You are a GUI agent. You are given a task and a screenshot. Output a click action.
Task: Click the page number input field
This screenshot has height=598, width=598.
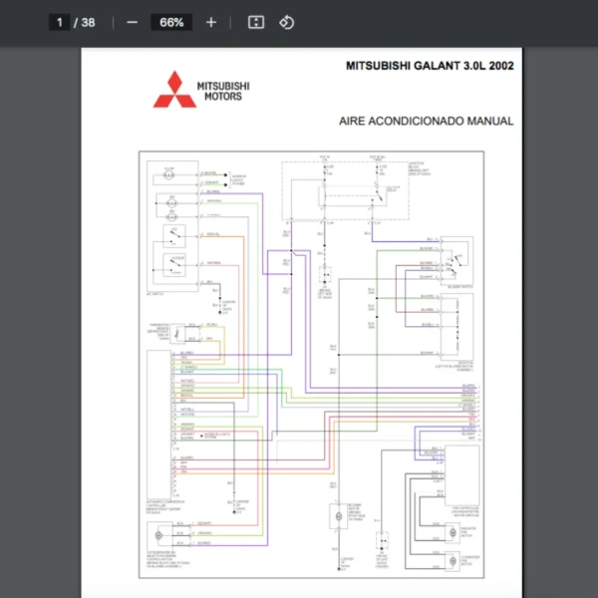60,22
